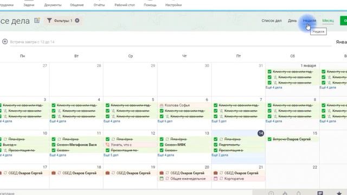Viewport: 347px width, 195px height.
Task: Click the star icon in the bottom bar
Action: (339, 193)
